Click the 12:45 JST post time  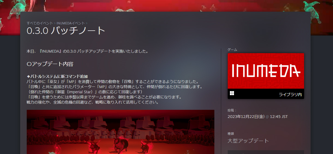click(x=279, y=117)
